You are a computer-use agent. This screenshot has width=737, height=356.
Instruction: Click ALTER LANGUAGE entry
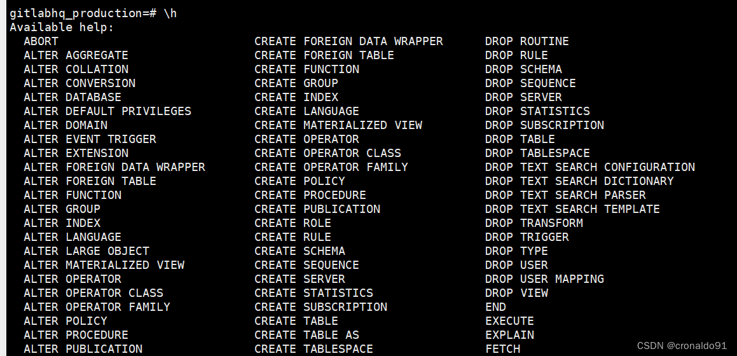click(72, 237)
